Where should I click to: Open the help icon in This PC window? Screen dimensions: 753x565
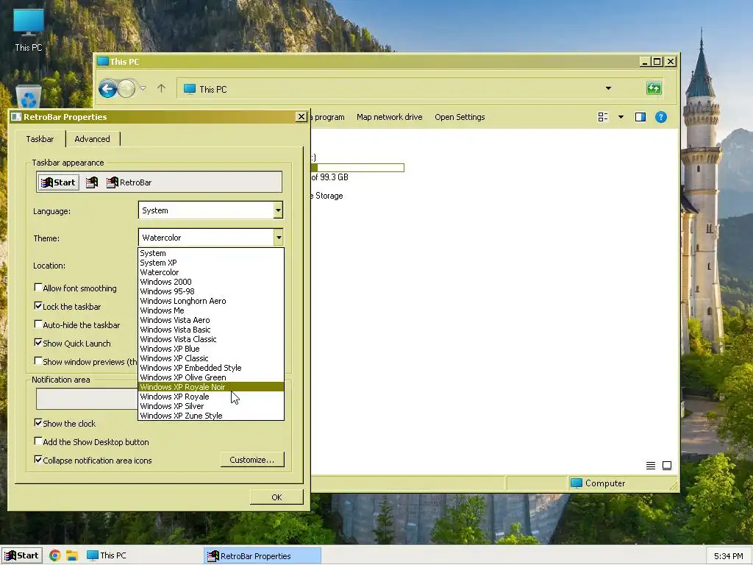pos(661,117)
